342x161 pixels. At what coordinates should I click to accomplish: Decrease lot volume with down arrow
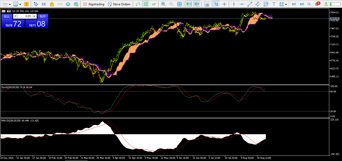[15, 16]
